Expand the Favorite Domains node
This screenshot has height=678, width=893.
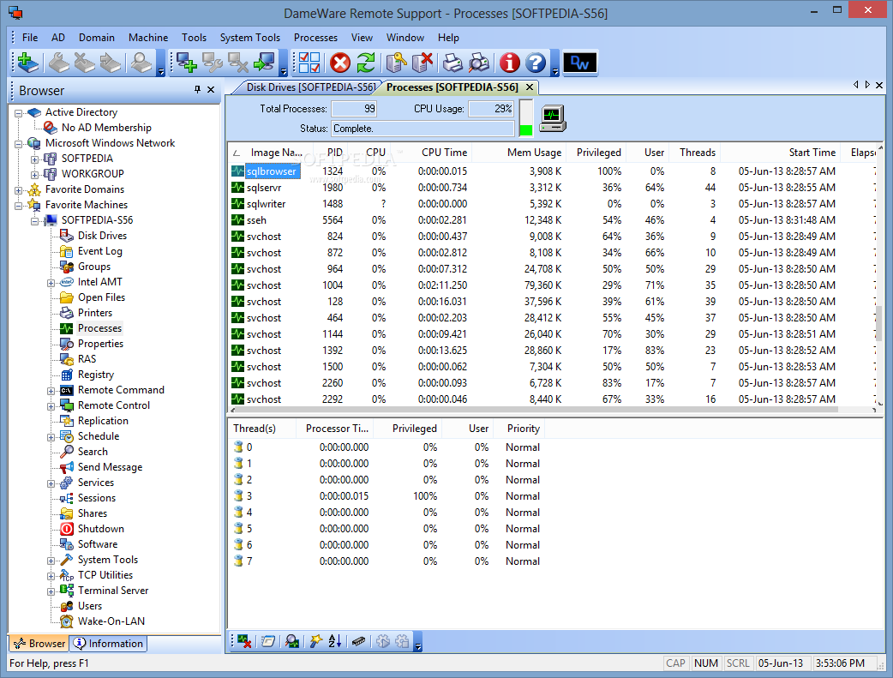pyautogui.click(x=18, y=189)
